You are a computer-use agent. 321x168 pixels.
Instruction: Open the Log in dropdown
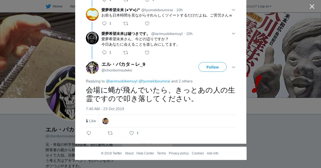[x=265, y=6]
